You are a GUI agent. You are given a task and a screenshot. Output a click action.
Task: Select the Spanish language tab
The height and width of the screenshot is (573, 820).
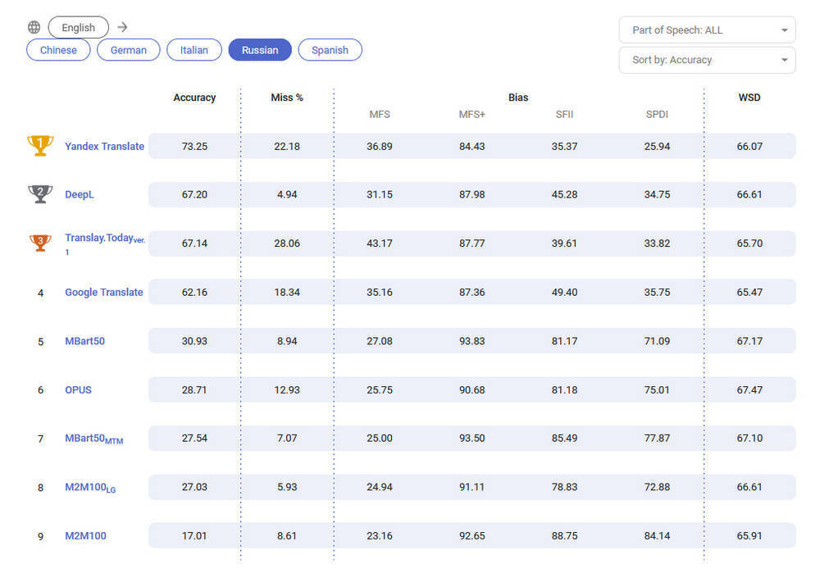330,50
